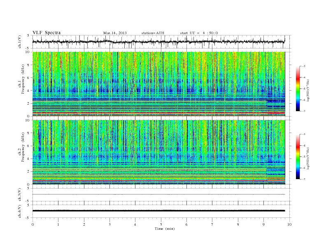Click the "6" kHz tick of ch.1 spectrogram
The width and height of the screenshot is (326, 252).
[x=29, y=78]
